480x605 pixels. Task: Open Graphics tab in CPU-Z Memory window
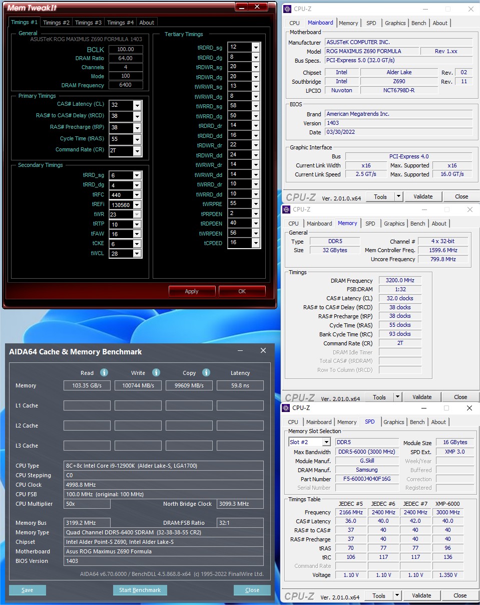tap(394, 224)
